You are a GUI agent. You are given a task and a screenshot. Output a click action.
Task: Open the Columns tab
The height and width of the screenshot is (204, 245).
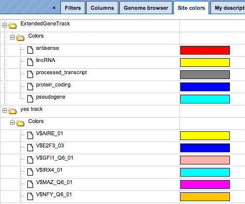[x=102, y=8]
